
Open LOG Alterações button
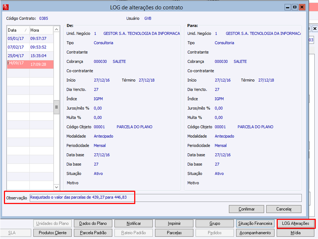[296, 223]
